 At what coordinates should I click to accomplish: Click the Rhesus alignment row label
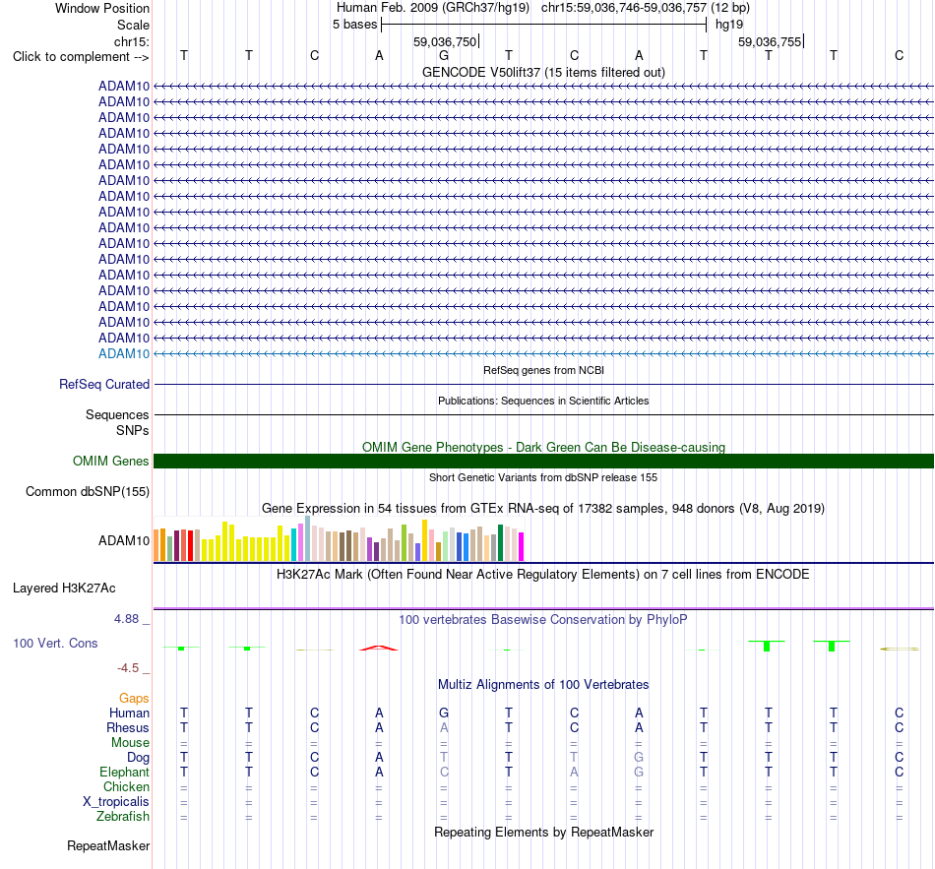pos(128,727)
